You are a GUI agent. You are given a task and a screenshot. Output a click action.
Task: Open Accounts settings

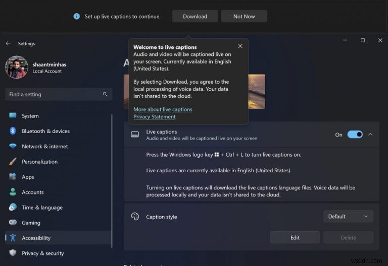58,192
